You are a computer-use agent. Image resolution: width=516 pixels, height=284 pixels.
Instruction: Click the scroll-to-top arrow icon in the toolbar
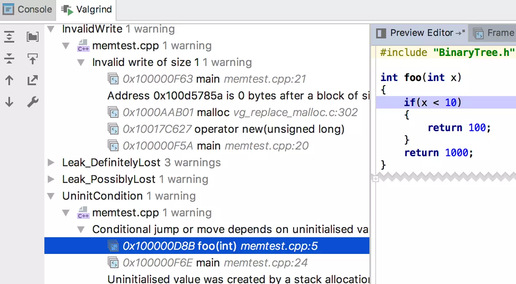coord(33,58)
